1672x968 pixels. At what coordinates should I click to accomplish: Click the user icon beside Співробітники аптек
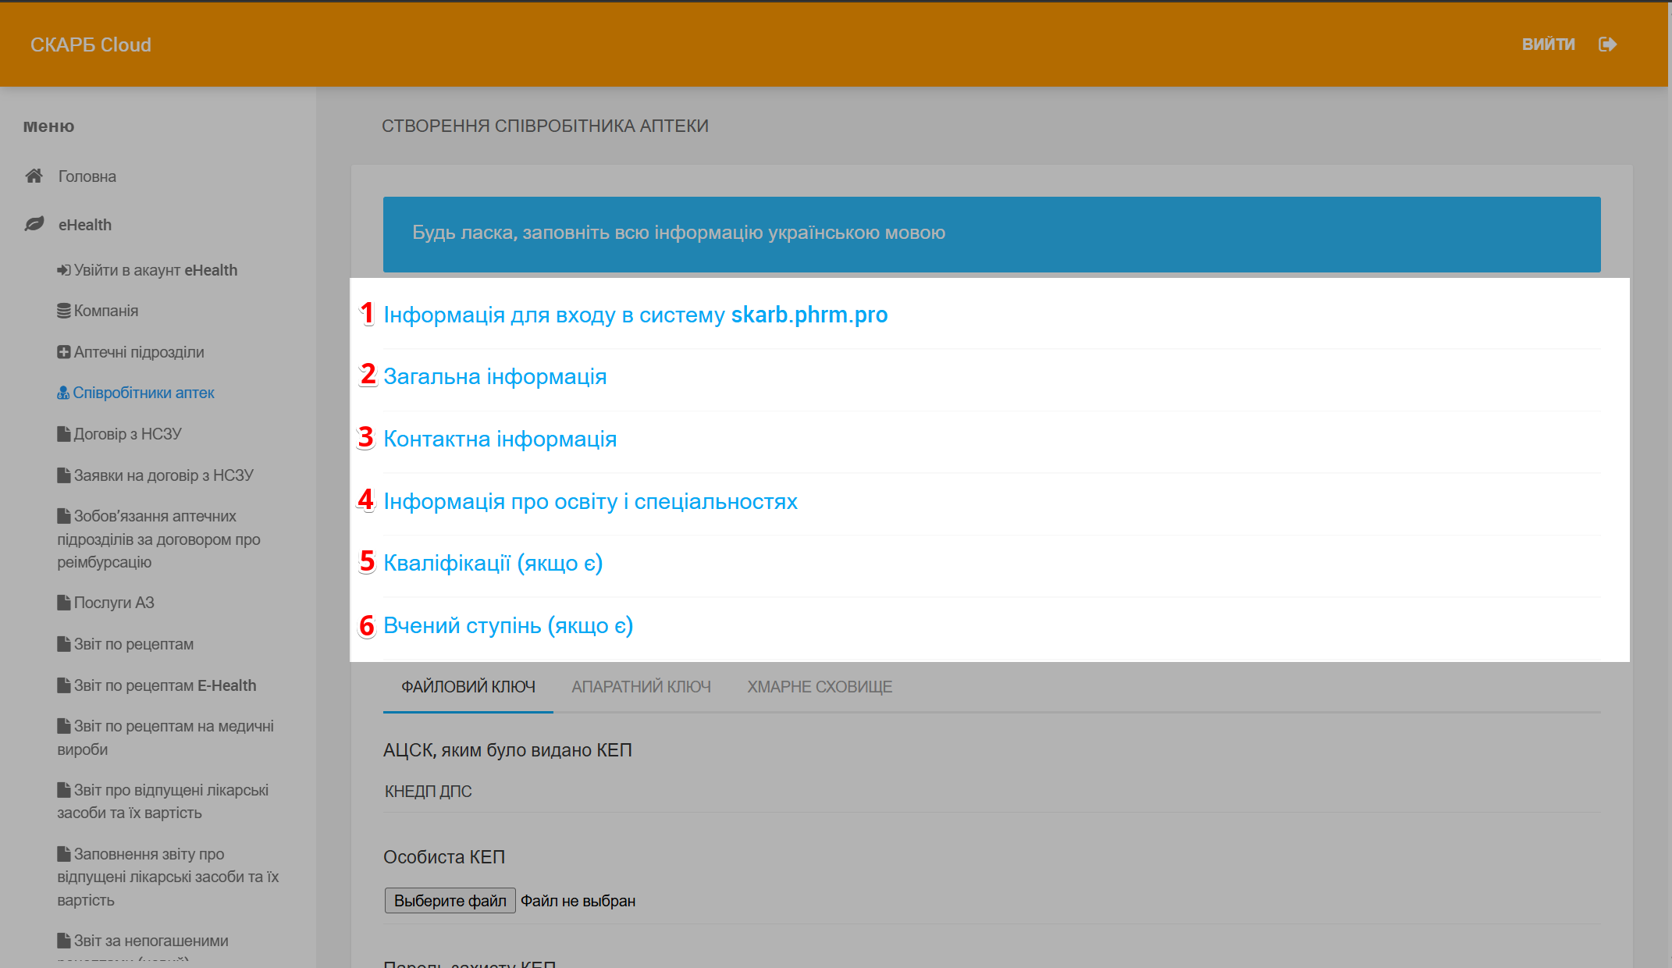click(x=63, y=393)
